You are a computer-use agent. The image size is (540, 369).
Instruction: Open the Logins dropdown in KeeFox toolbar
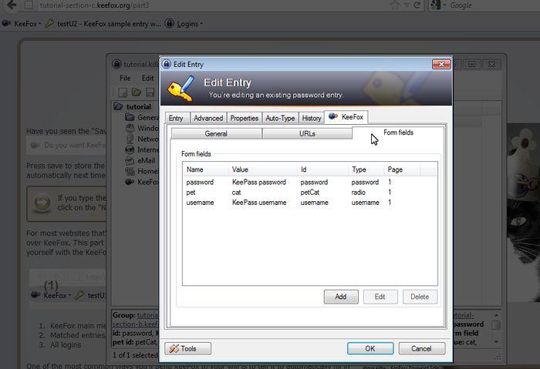pyautogui.click(x=184, y=24)
